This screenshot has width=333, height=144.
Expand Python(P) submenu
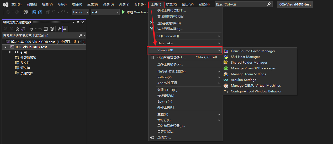click(185, 77)
